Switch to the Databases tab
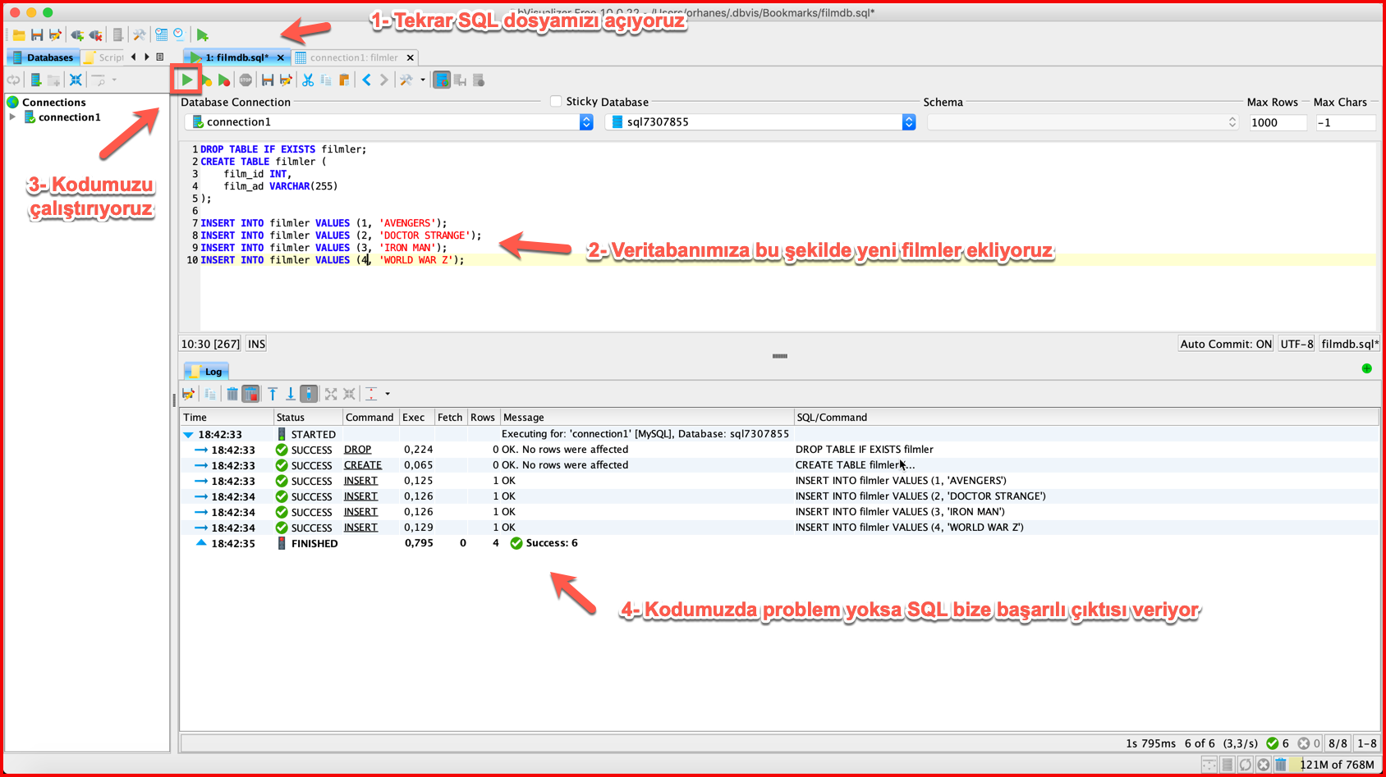 tap(43, 57)
